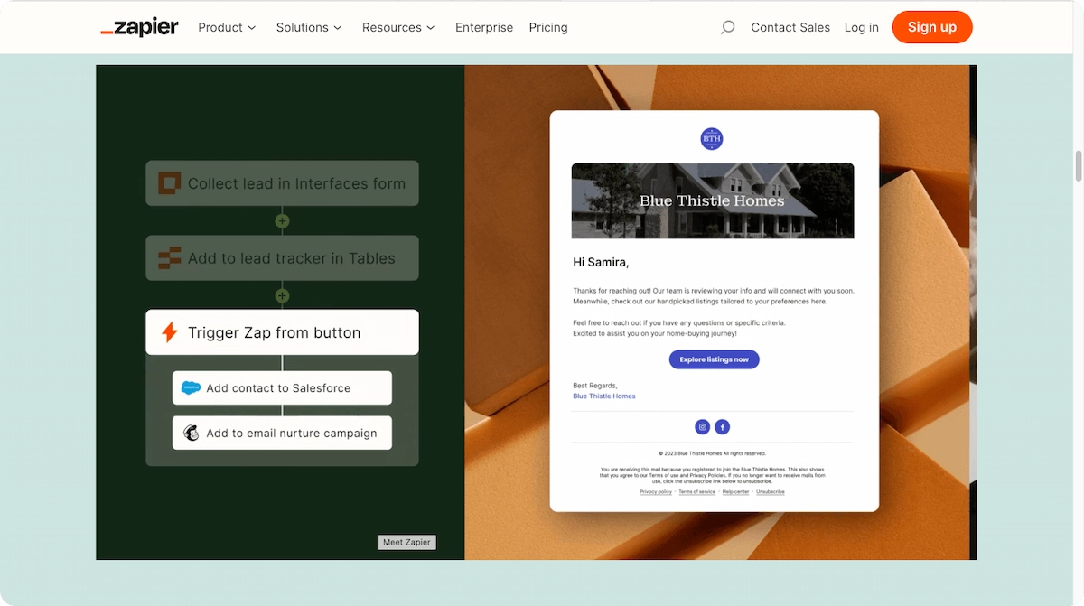This screenshot has width=1084, height=606.
Task: Click the page vertical scrollbar thumb
Action: (x=1078, y=166)
